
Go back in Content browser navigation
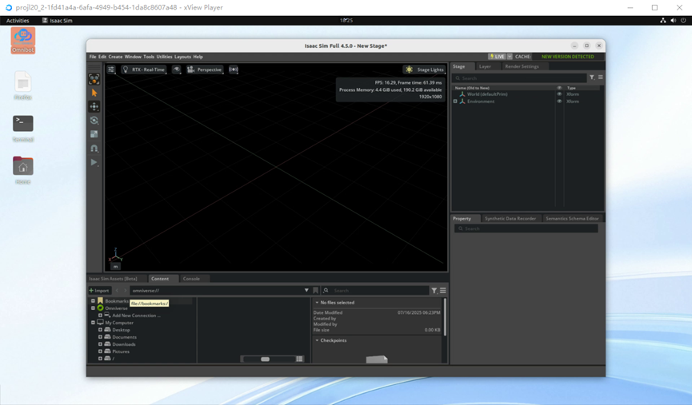click(117, 291)
